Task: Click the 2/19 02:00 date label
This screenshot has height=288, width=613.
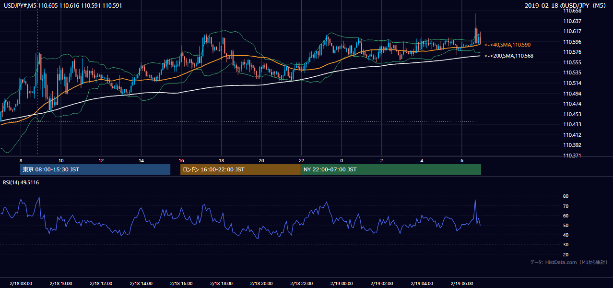Action: 381,284
